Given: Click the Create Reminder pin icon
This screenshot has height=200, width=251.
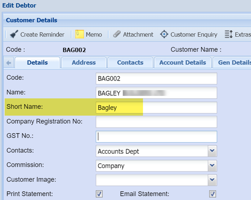Looking at the screenshot, I should [x=14, y=34].
